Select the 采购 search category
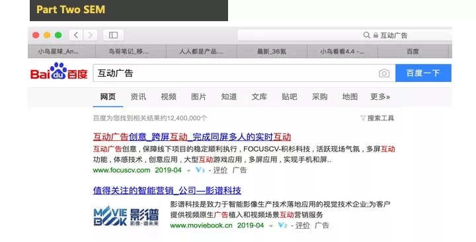Screen dimensions: 476x242 coord(320,97)
